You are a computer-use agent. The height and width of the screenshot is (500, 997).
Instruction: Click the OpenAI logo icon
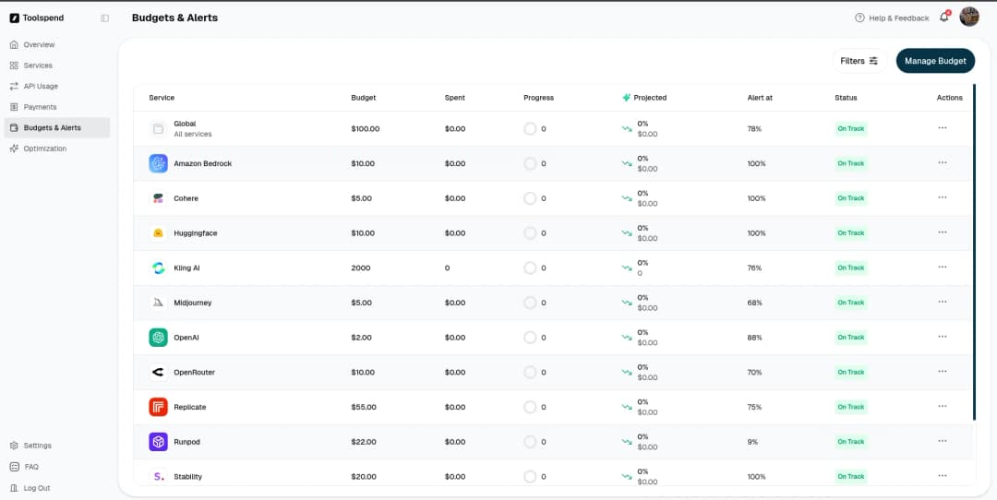pos(158,338)
